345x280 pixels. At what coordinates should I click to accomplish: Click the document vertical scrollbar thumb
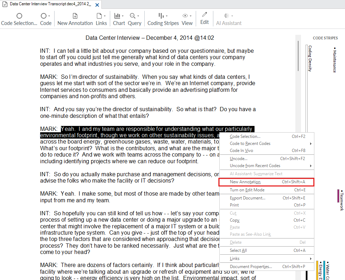(x=298, y=56)
